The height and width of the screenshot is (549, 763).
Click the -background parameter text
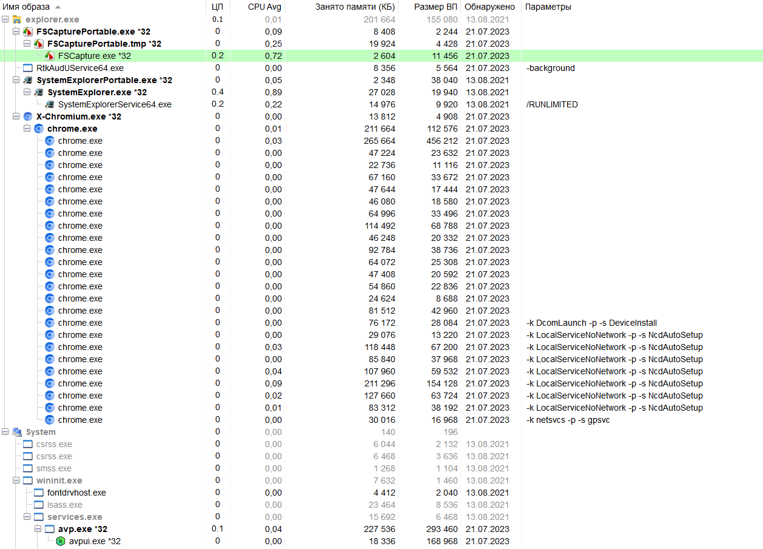click(550, 68)
